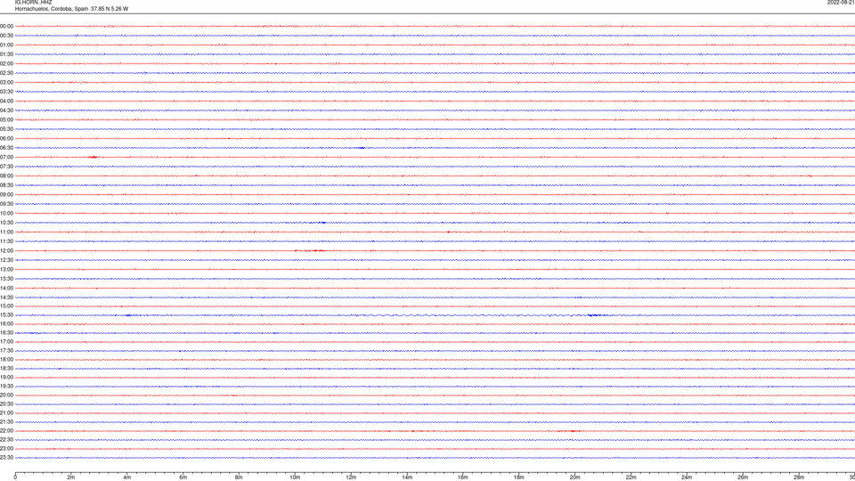This screenshot has height=481, width=855.
Task: Click the red signal burst on the 07:00 trace
Action: (x=94, y=157)
